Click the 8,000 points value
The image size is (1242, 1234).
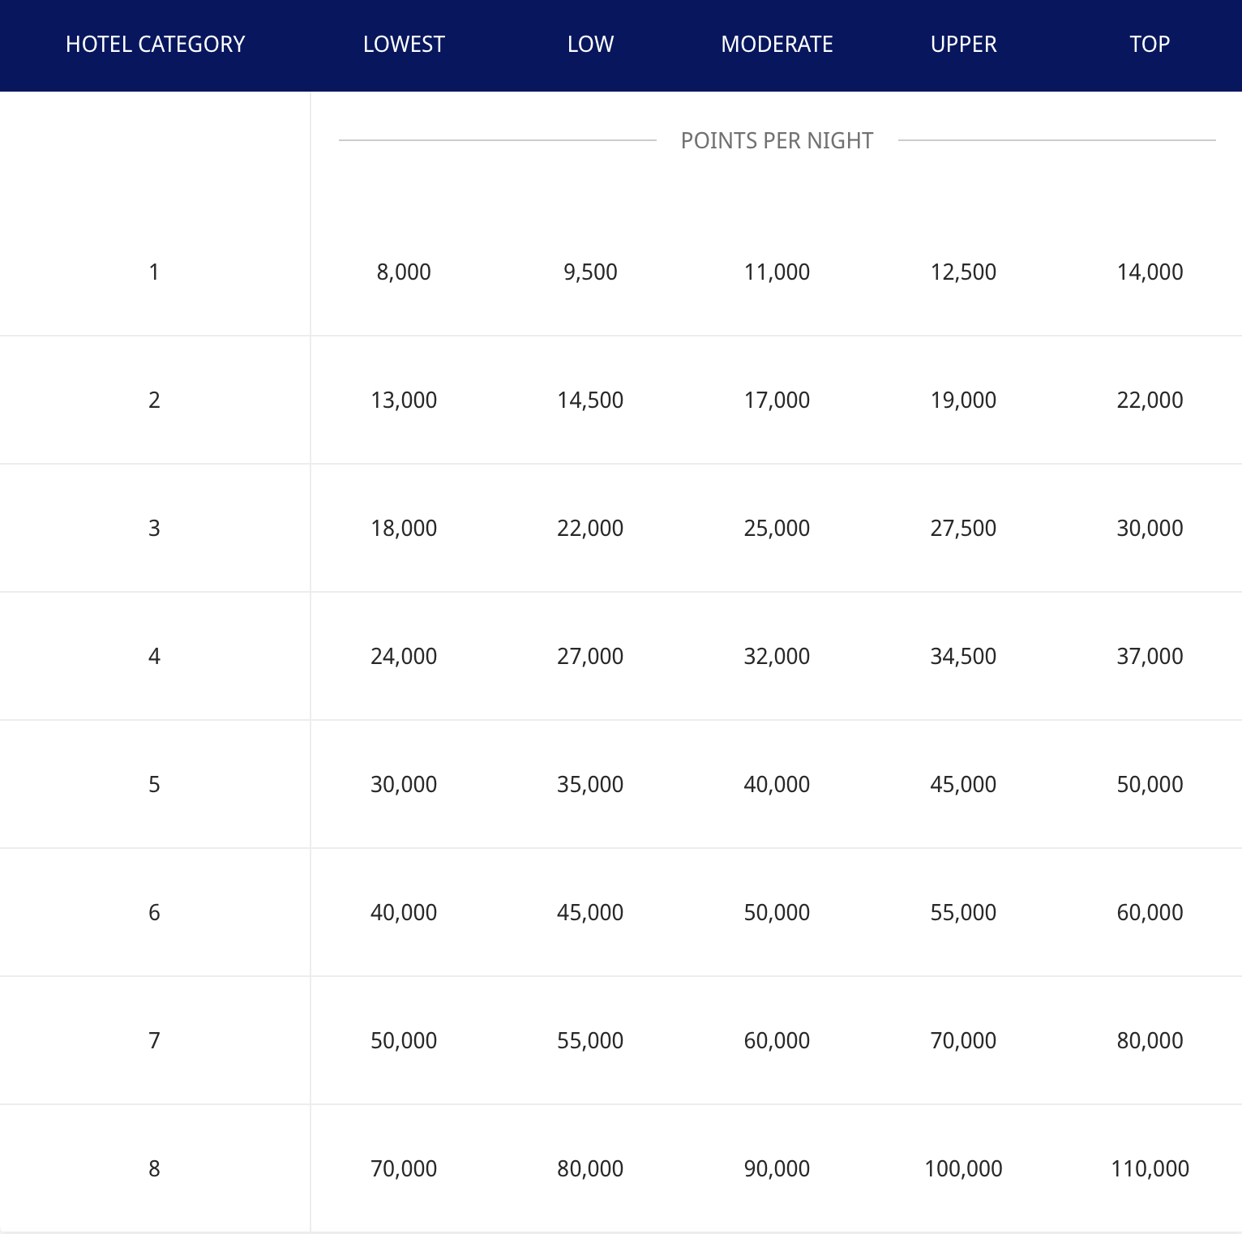coord(404,272)
